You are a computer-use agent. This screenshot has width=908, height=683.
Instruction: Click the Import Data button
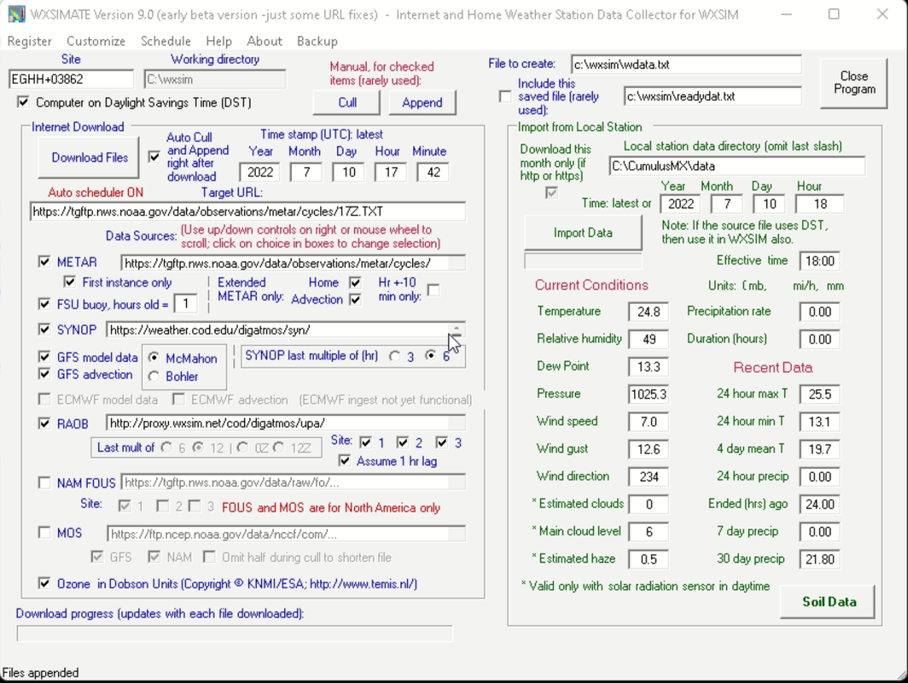tap(583, 233)
